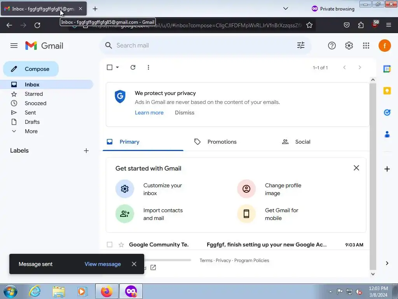398x299 pixels.
Task: Go to the next page of mail
Action: [360, 67]
